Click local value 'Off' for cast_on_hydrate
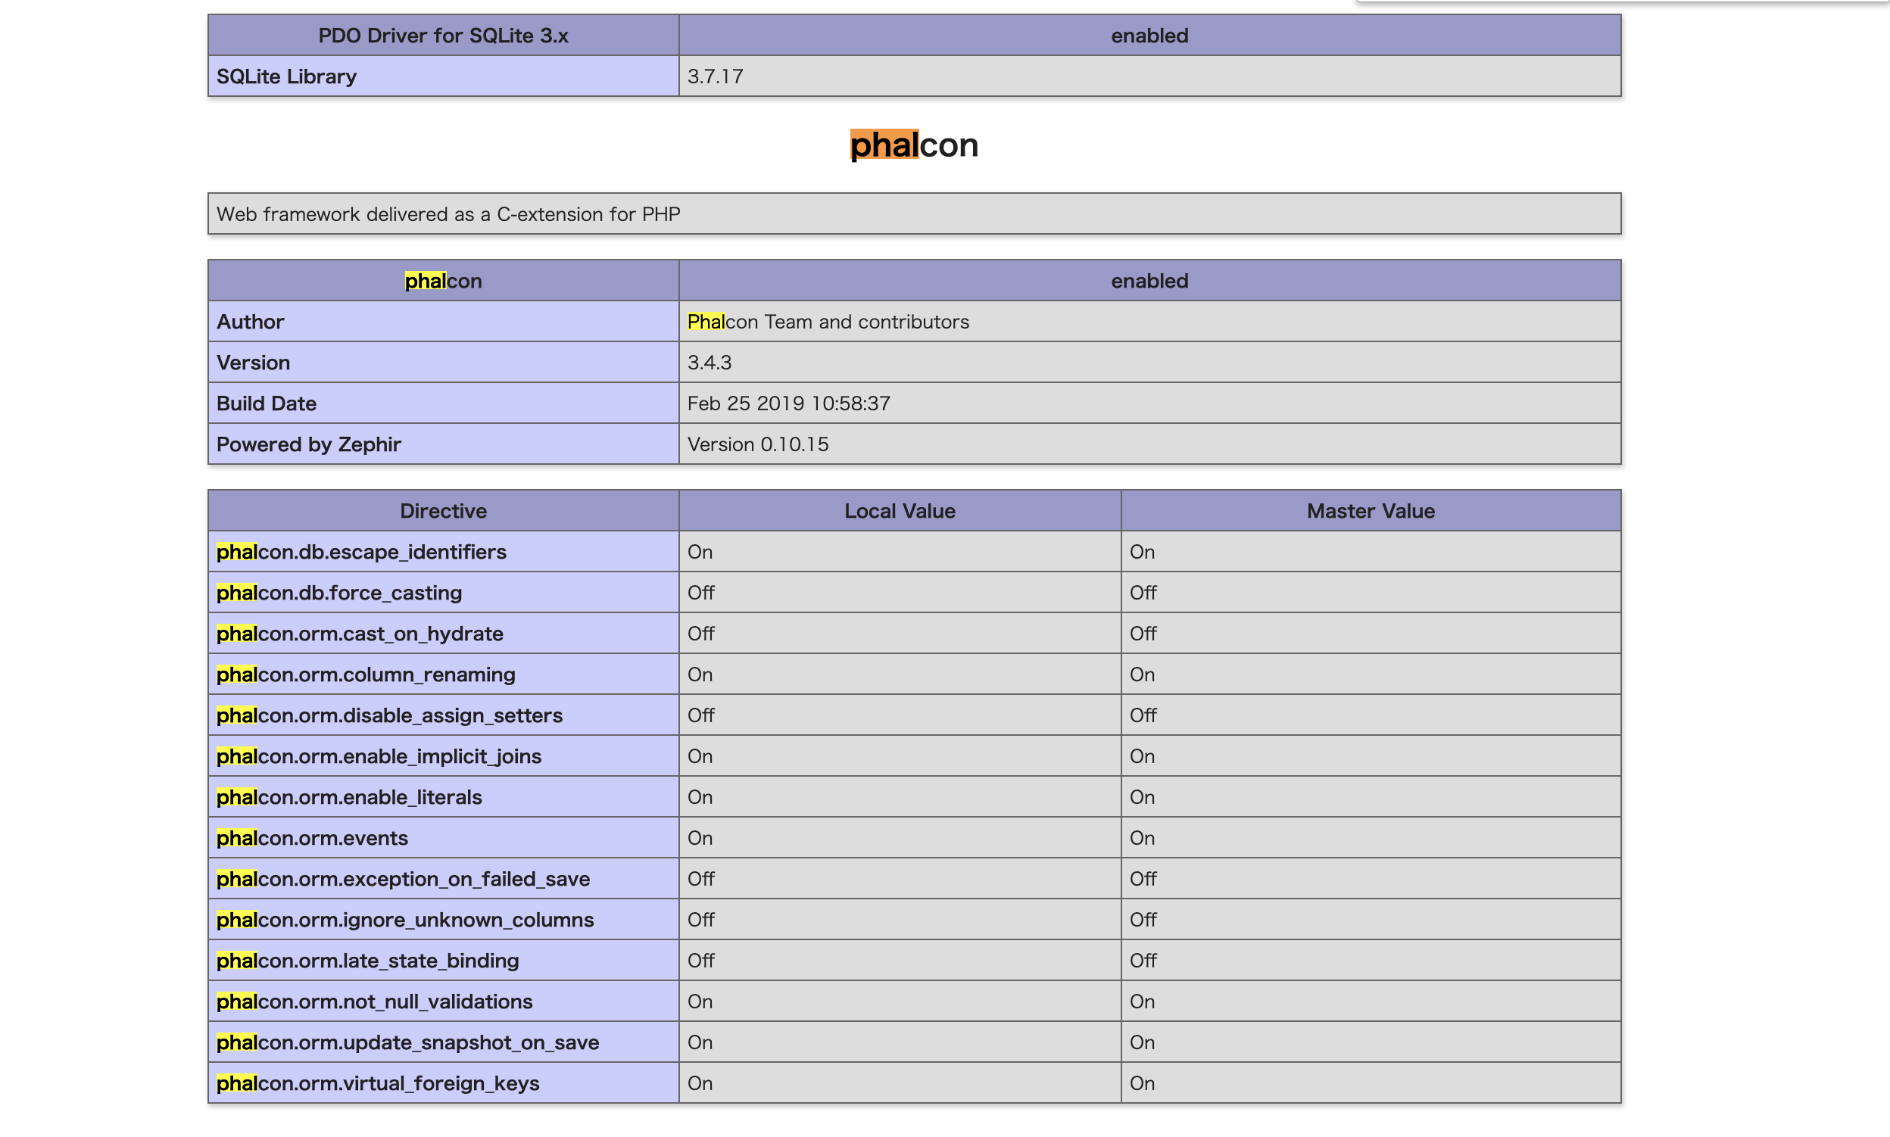The height and width of the screenshot is (1137, 1890). (700, 633)
